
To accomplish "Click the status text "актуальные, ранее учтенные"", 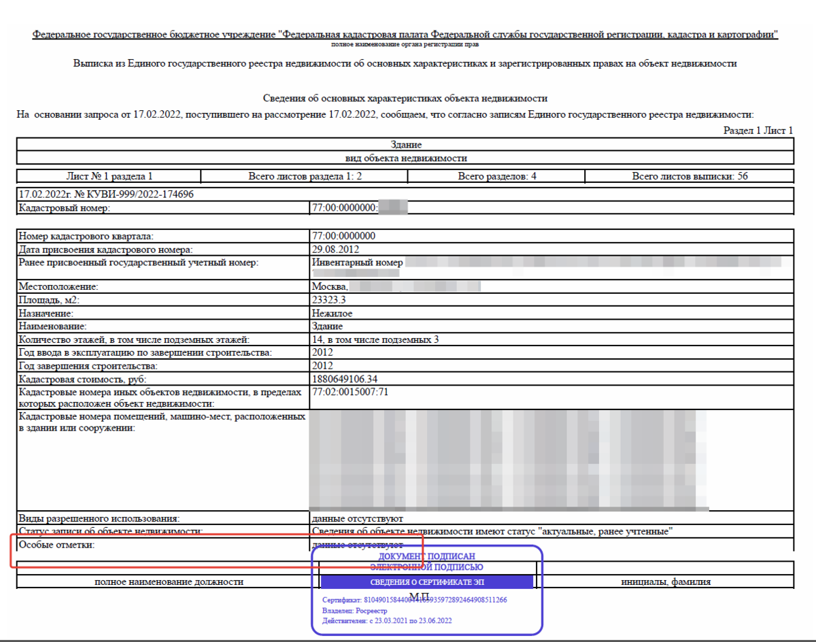I will [605, 532].
